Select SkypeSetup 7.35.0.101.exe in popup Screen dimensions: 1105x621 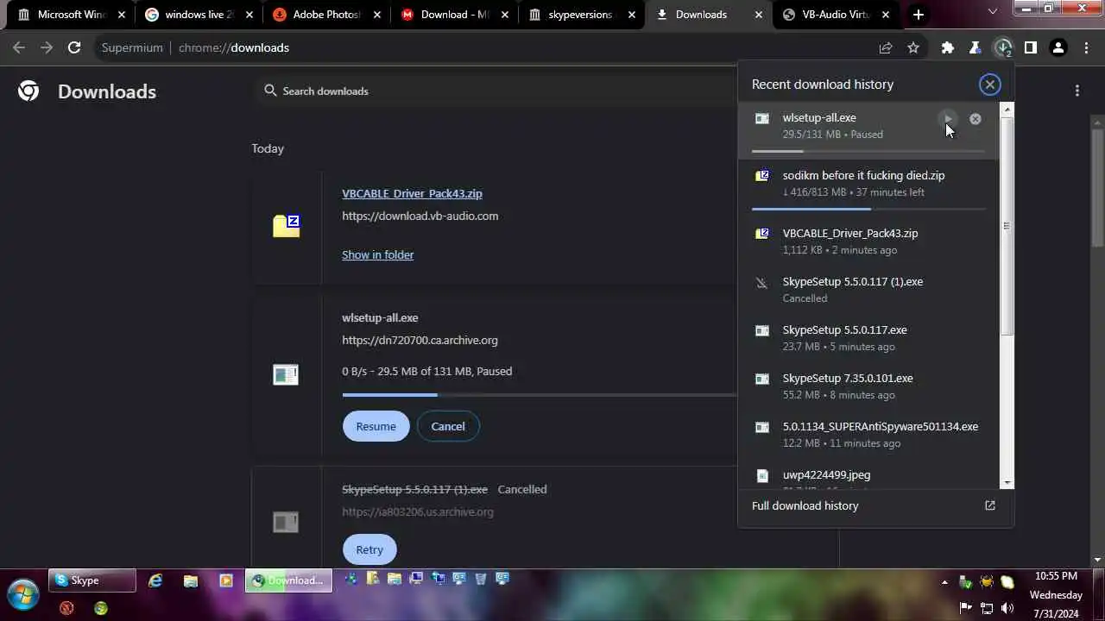click(869, 386)
